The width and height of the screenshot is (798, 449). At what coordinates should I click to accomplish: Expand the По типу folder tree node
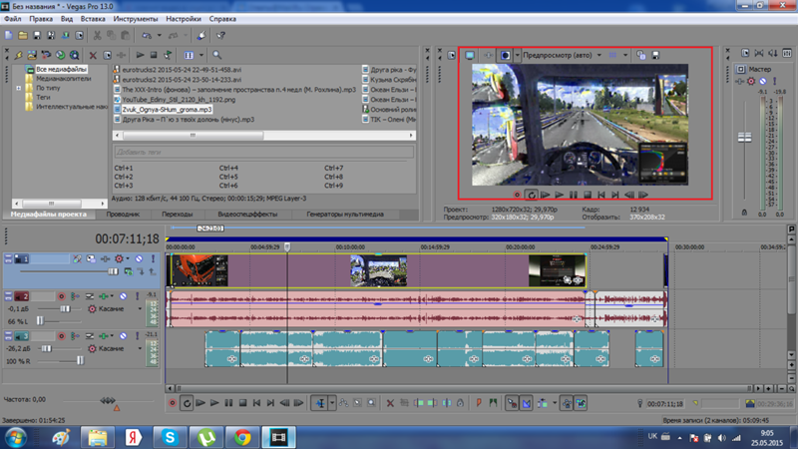[19, 88]
